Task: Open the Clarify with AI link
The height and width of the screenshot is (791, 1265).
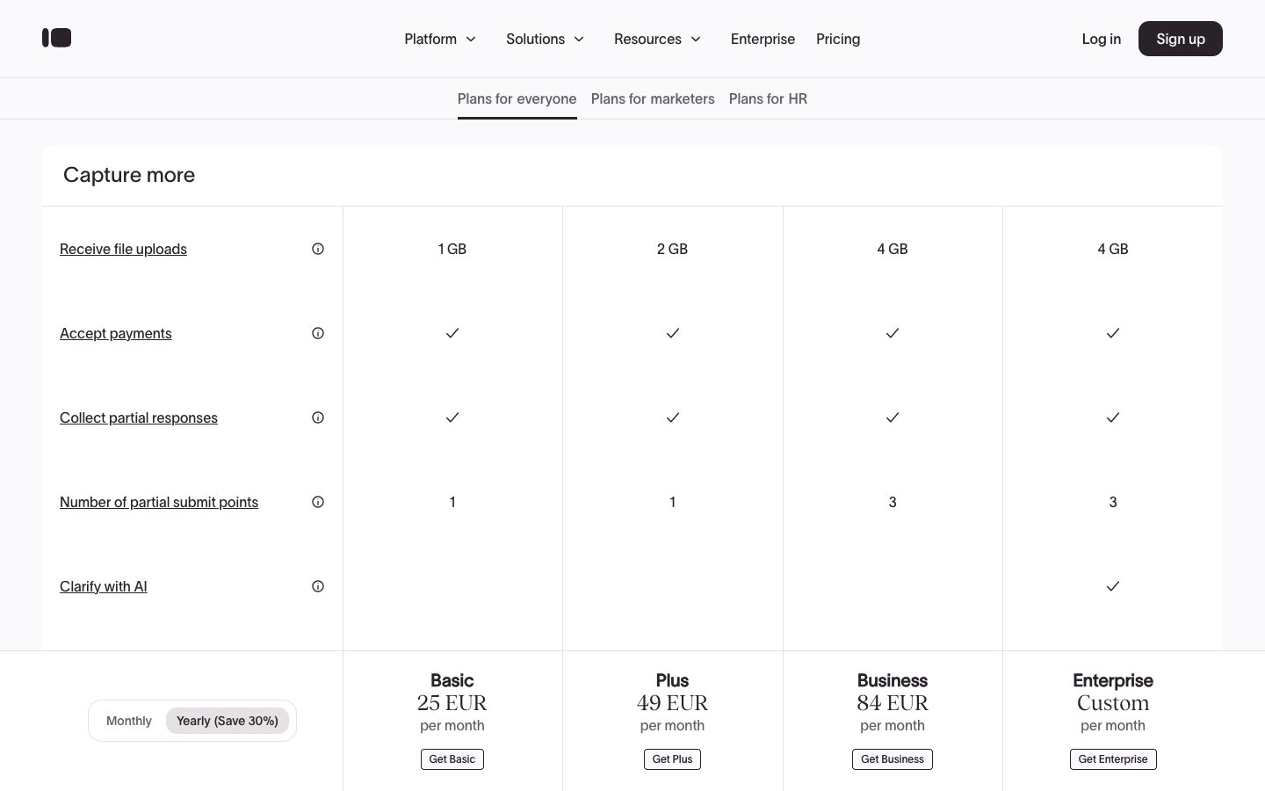Action: coord(103,586)
